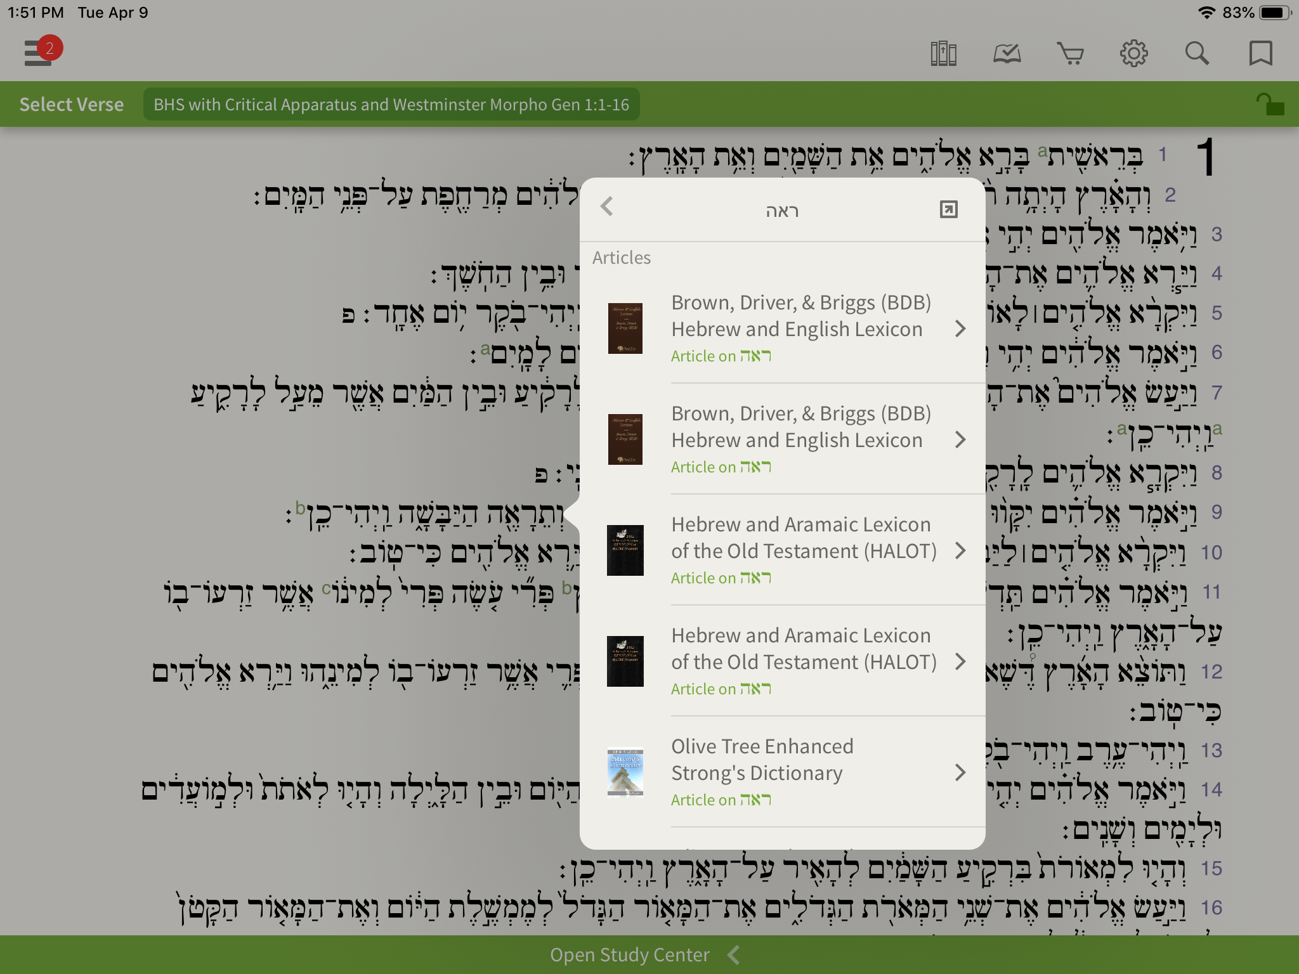Select verse number 16
1299x974 pixels.
[1211, 907]
